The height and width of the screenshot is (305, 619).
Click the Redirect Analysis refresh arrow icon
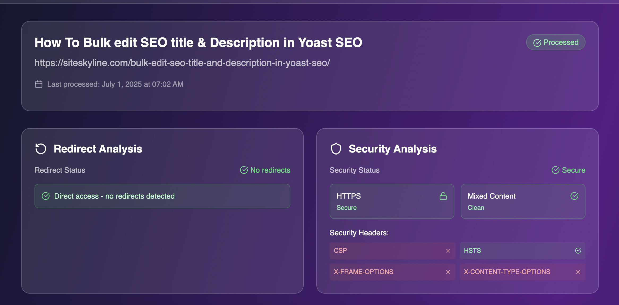(x=41, y=149)
